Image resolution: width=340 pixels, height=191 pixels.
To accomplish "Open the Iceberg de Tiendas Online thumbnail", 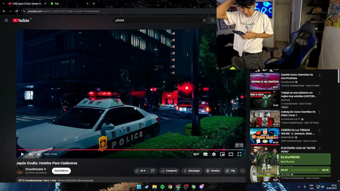I will 265,137.
